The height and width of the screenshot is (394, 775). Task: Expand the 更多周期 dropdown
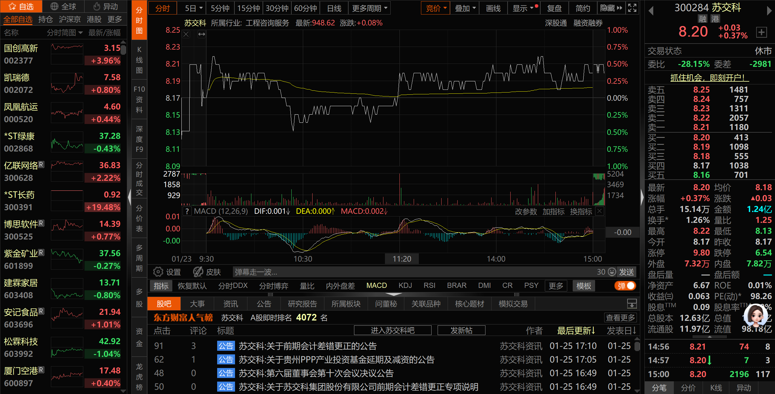click(x=369, y=8)
